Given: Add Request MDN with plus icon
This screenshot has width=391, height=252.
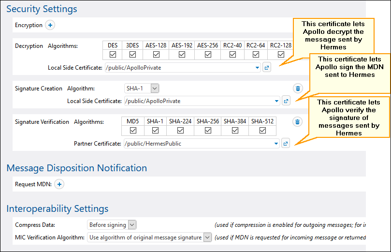Looking at the screenshot, I should (59, 184).
